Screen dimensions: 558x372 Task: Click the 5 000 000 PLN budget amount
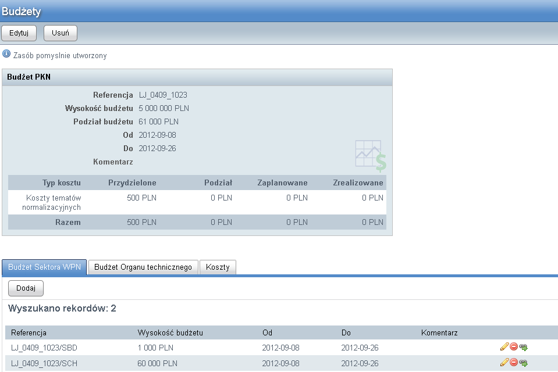[164, 108]
